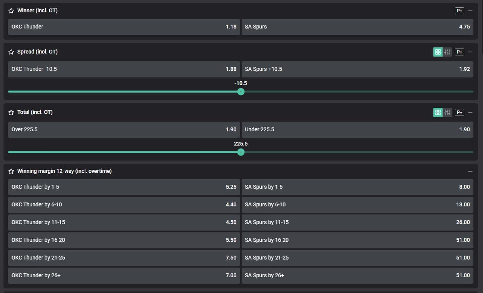Viewport: 483px width, 293px height.
Task: Star the Winner (incl. OT) market
Action: (11, 11)
